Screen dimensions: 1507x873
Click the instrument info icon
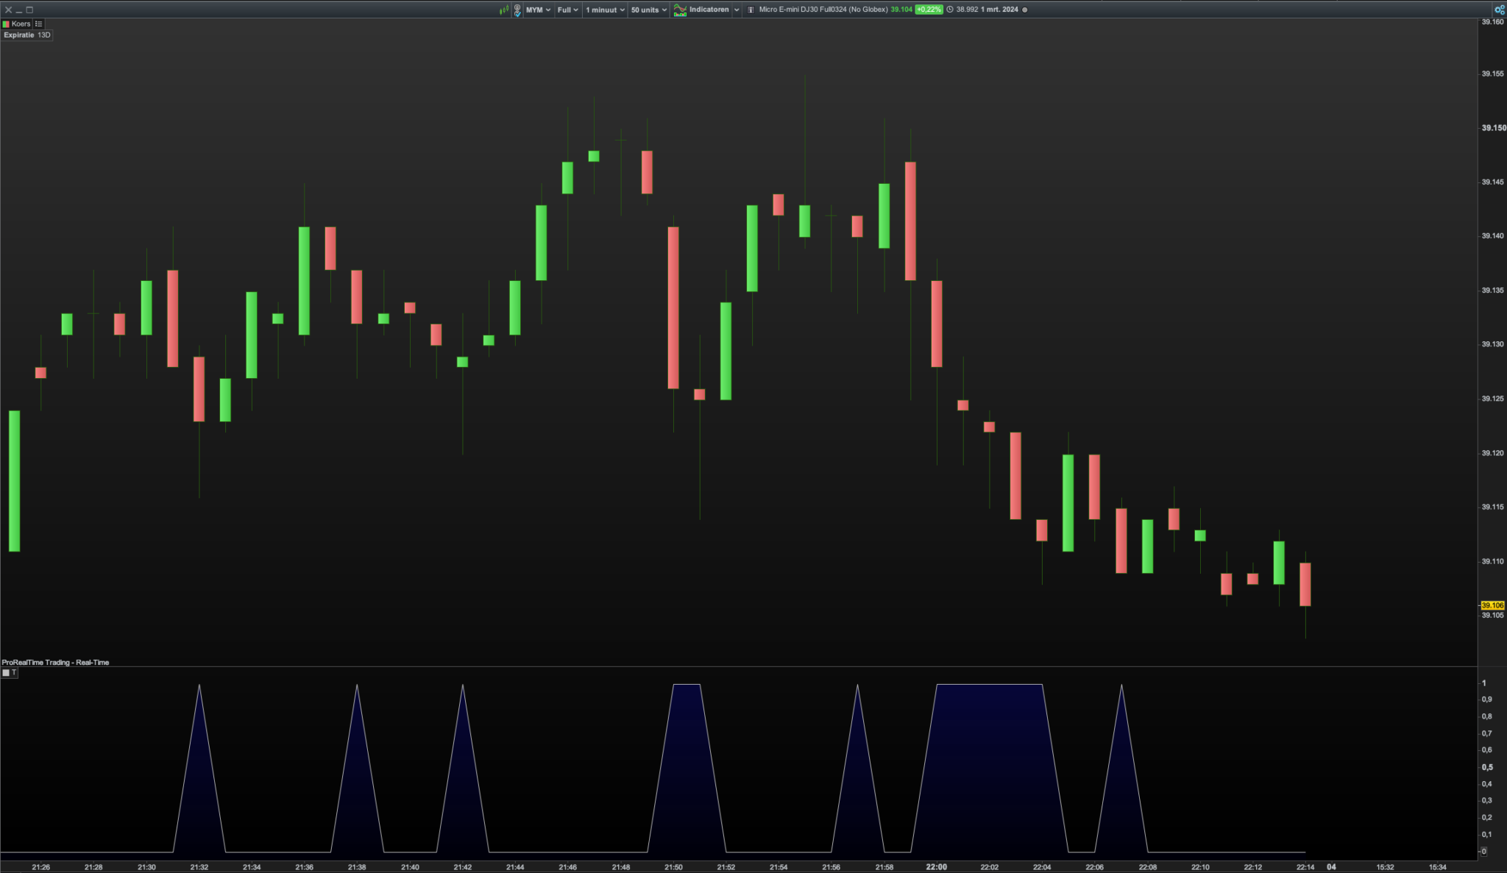751,10
